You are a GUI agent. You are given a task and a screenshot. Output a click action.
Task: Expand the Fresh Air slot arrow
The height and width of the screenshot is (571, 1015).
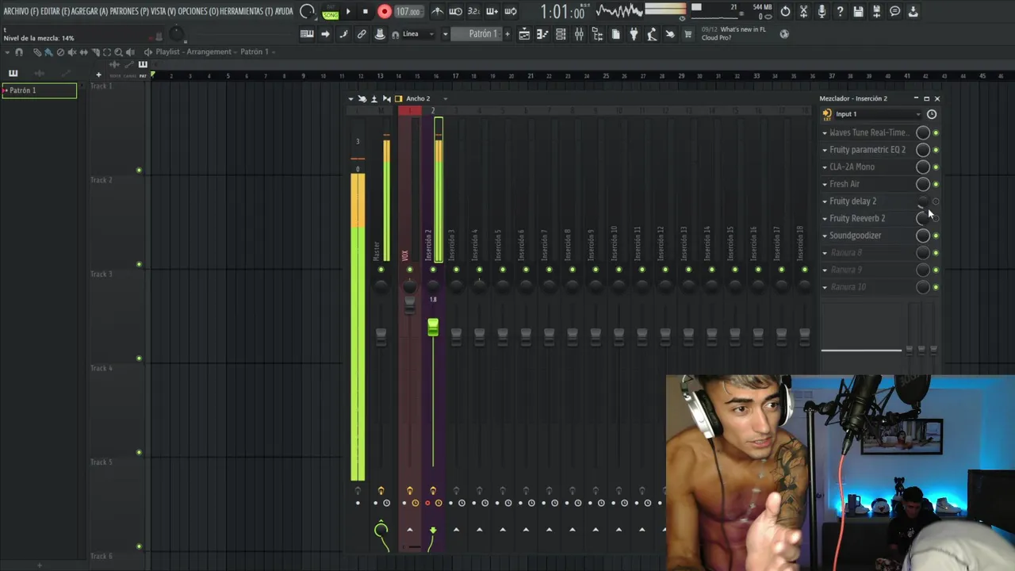point(825,184)
